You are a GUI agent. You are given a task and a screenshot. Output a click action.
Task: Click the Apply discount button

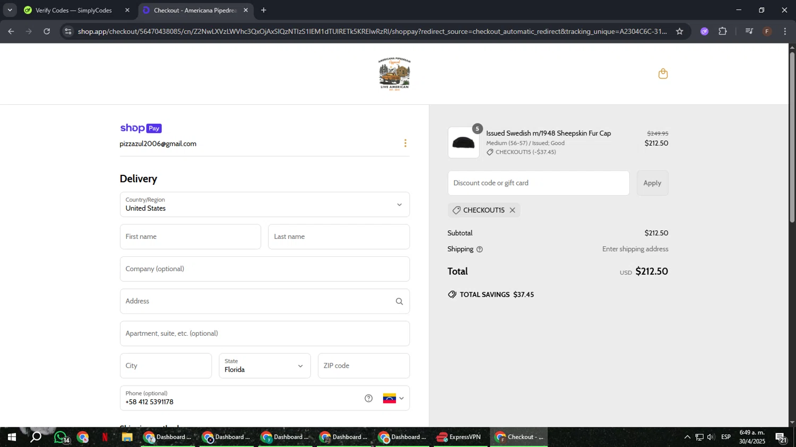(x=652, y=183)
